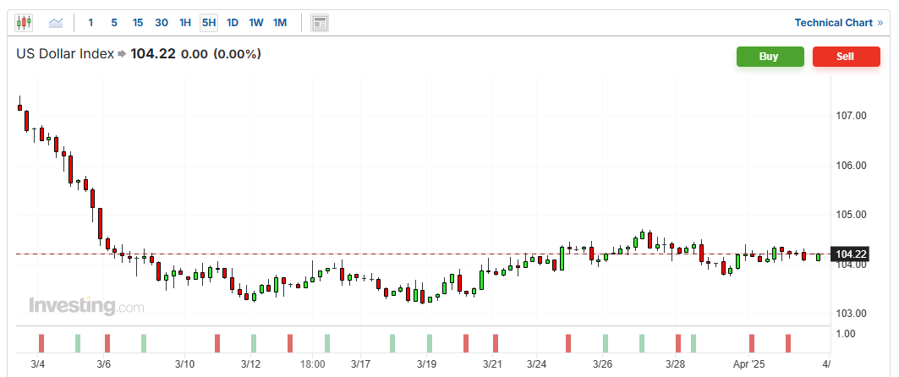Click the news overlay icon in the toolbar
Viewport: 899px width, 377px height.
point(320,23)
